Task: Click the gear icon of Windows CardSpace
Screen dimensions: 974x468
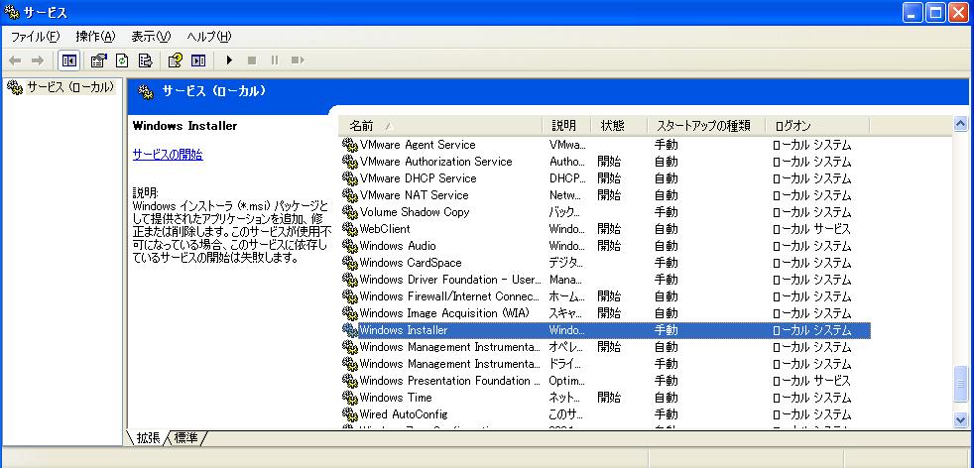Action: coord(350,263)
